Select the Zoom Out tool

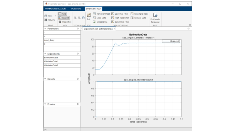(79, 18)
